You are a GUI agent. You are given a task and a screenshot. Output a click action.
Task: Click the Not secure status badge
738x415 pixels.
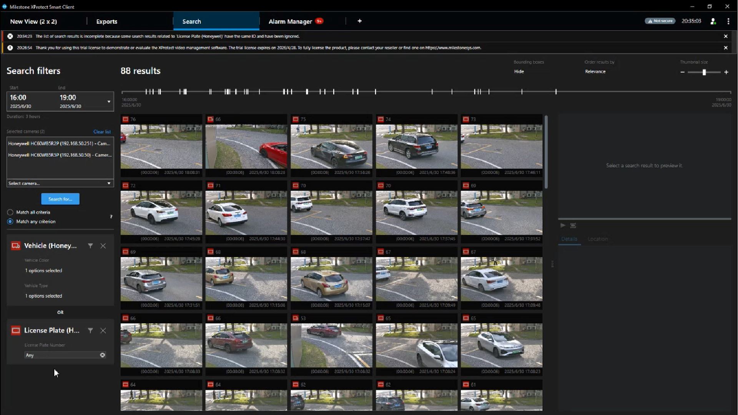point(660,21)
